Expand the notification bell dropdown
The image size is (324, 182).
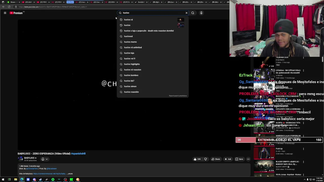[45, 159]
